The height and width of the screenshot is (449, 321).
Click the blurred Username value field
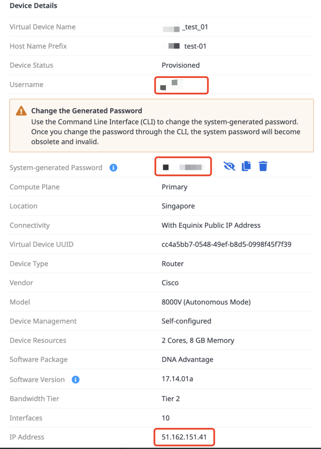pos(181,85)
